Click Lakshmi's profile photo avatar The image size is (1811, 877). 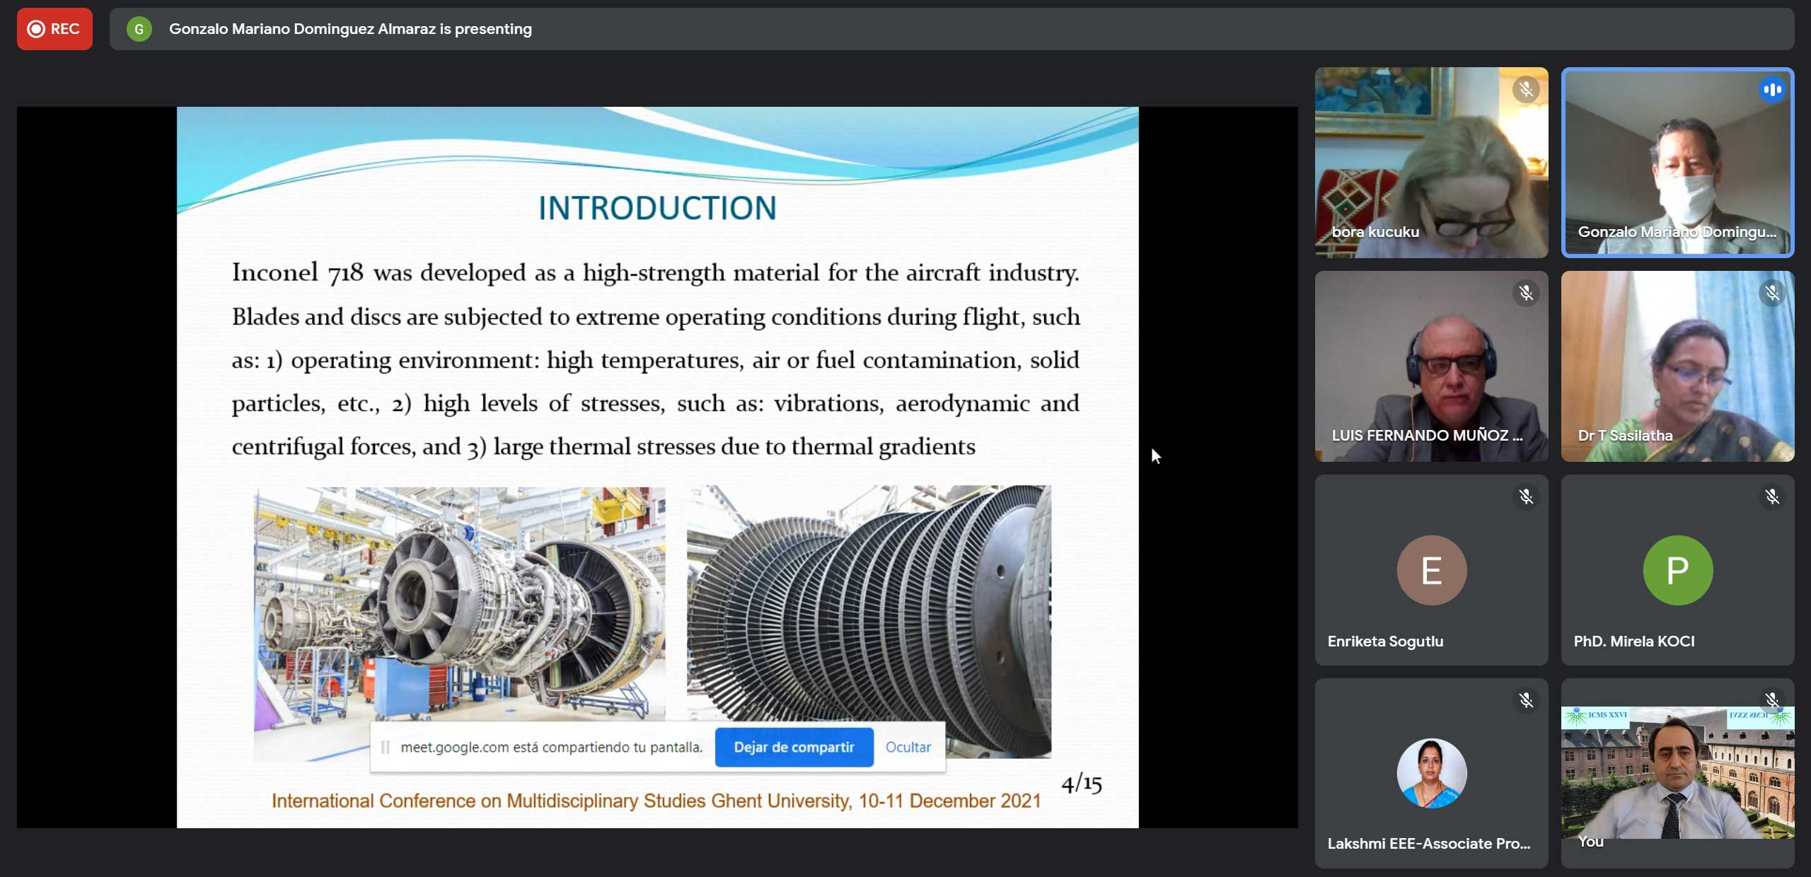[1431, 773]
